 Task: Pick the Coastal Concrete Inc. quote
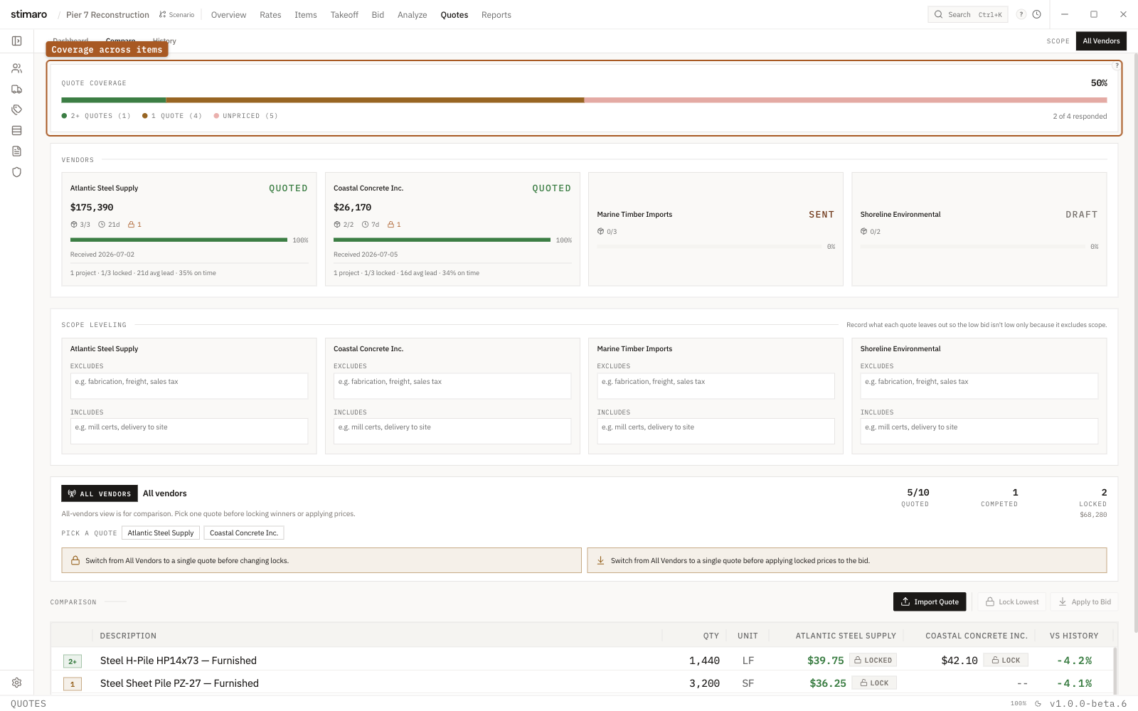coord(244,533)
